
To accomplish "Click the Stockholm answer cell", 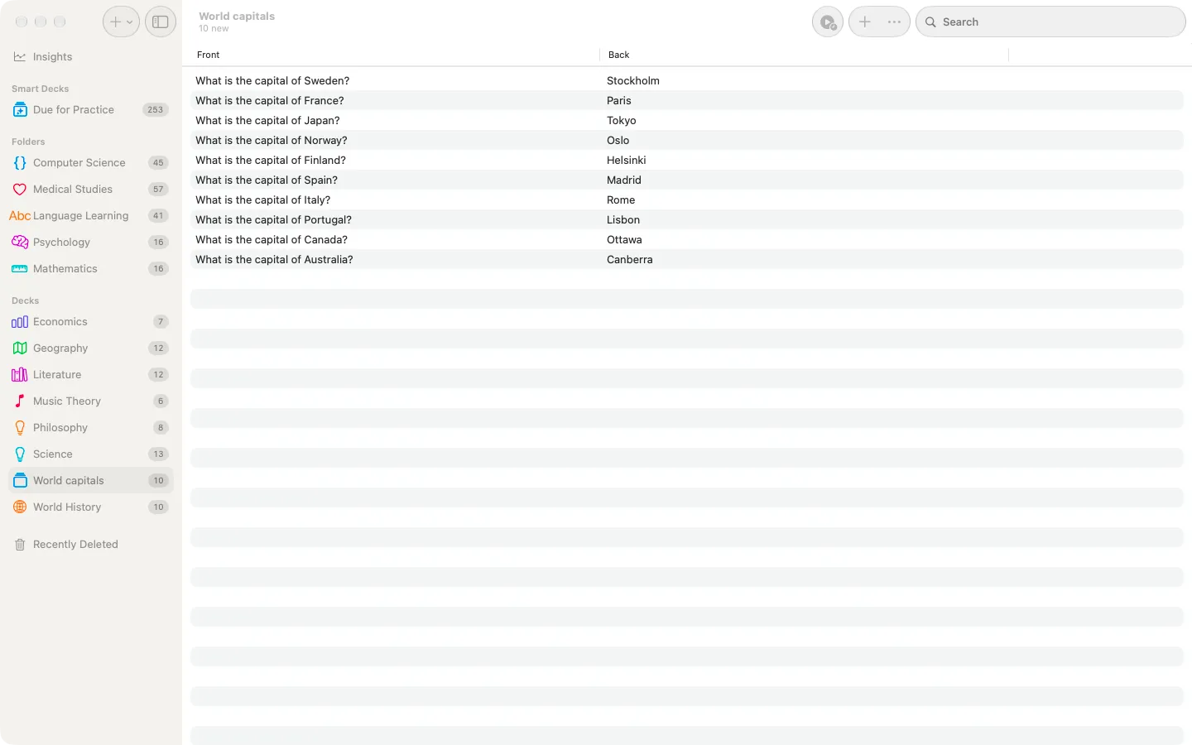I will click(633, 81).
